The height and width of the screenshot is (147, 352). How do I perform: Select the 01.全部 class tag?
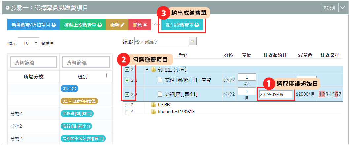click(70, 88)
